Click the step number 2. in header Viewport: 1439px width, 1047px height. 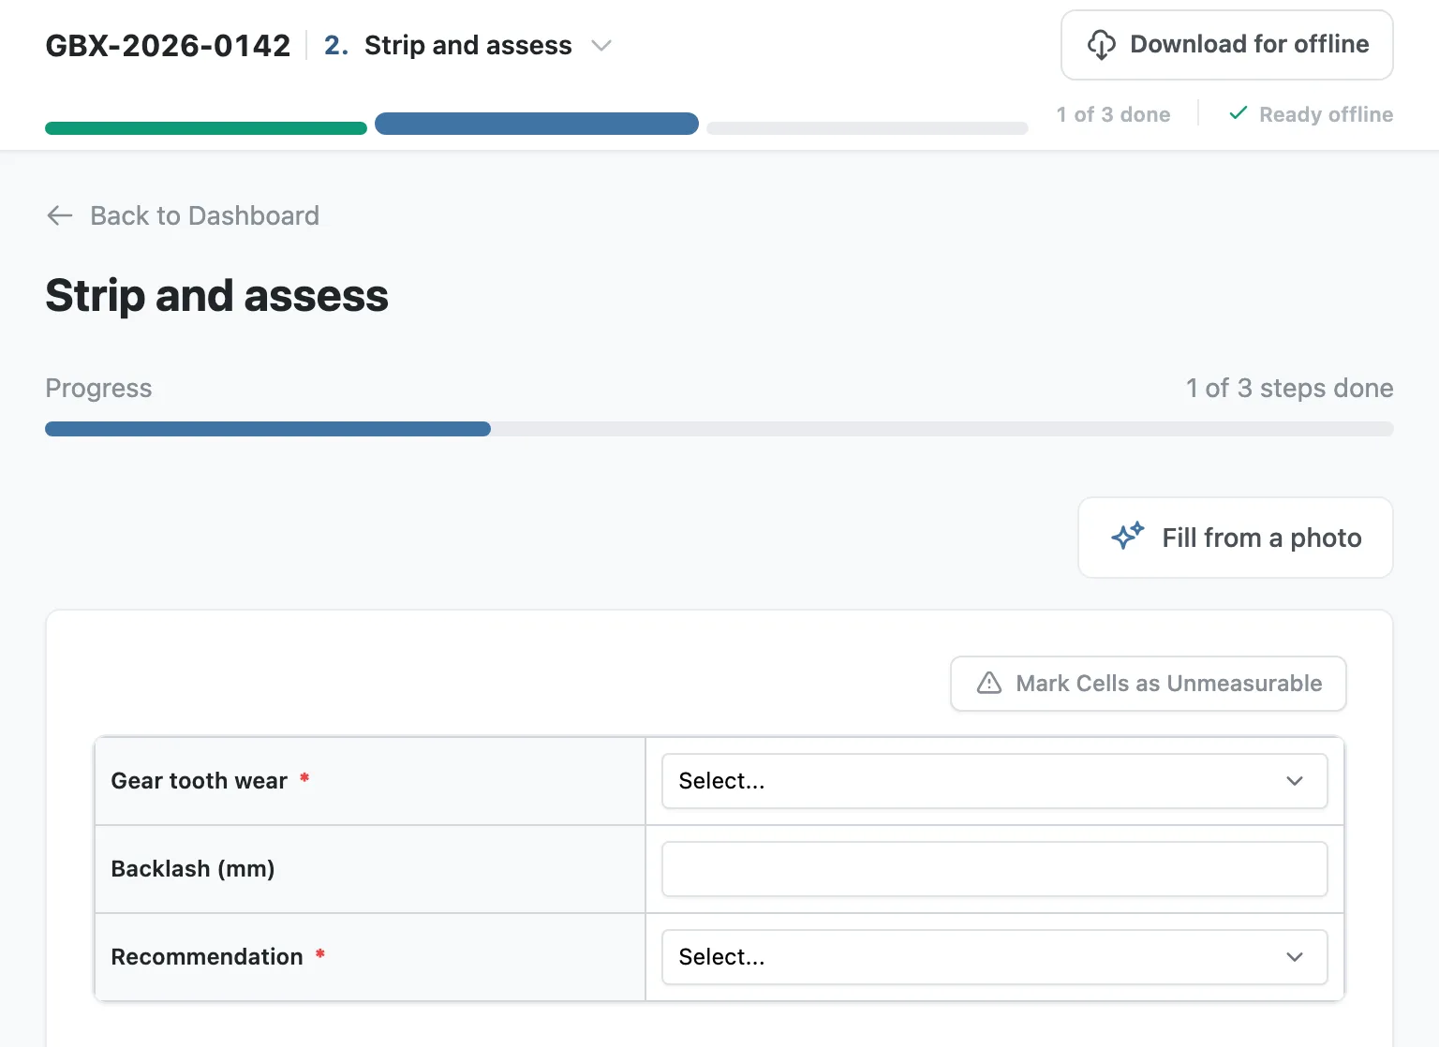(x=336, y=45)
